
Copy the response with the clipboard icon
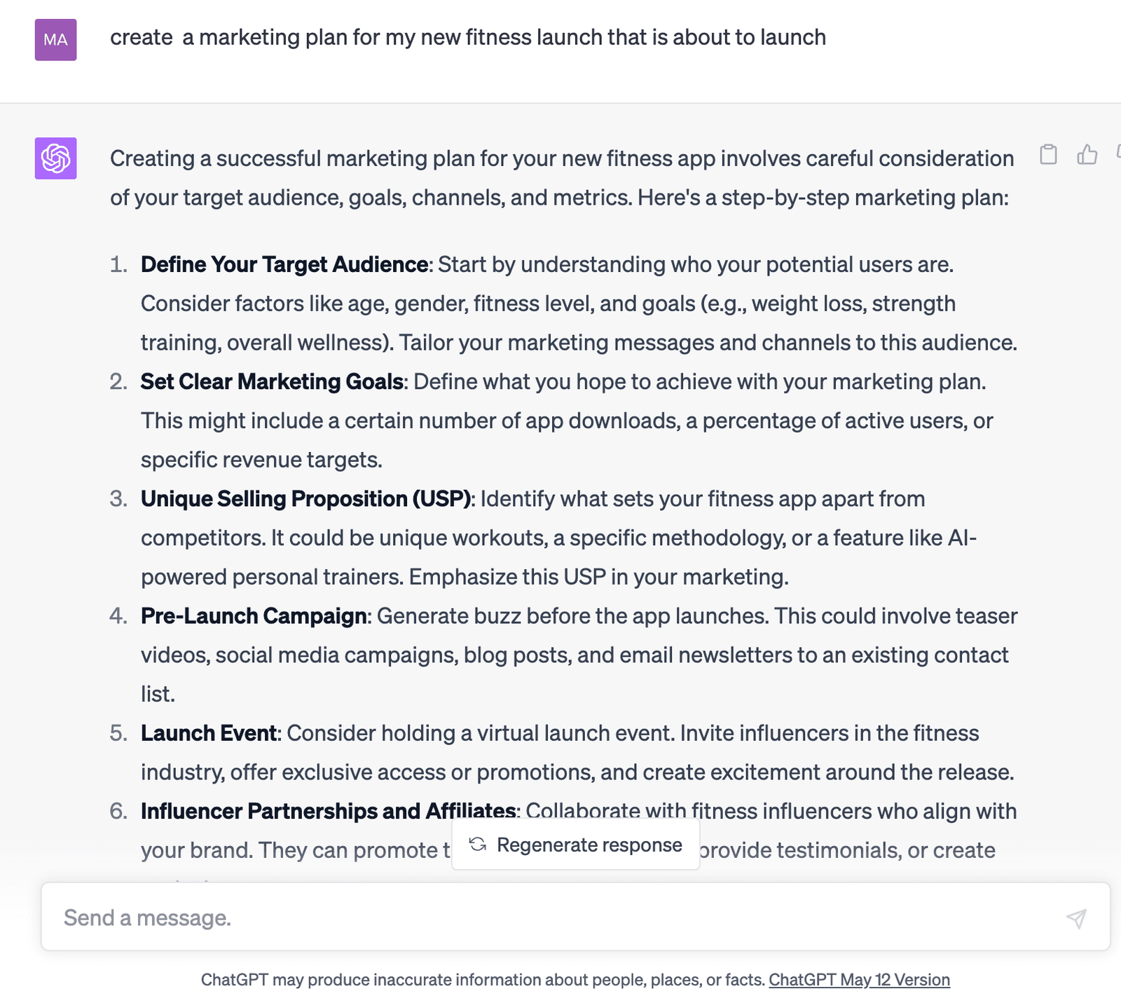[x=1048, y=154]
